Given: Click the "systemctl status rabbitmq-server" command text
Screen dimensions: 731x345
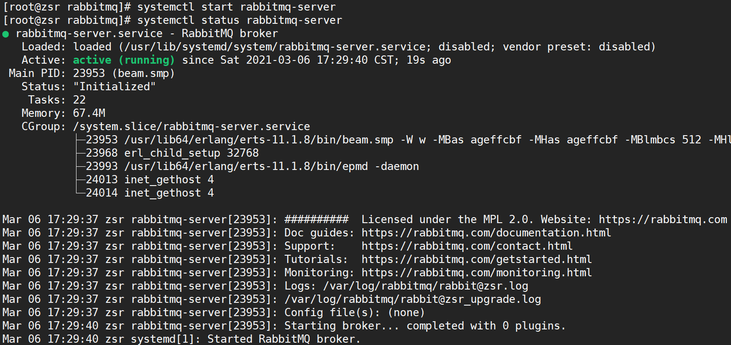Looking at the screenshot, I should coord(240,21).
